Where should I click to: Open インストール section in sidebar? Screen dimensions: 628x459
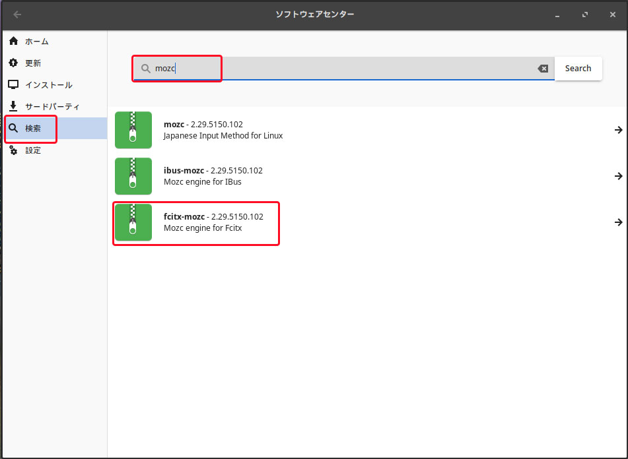(48, 85)
